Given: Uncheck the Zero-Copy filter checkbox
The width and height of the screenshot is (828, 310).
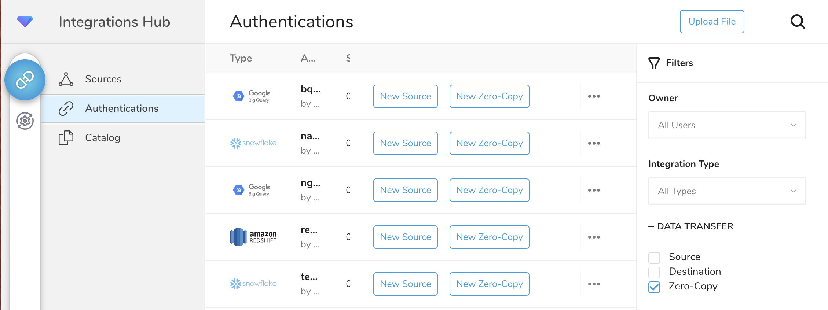Looking at the screenshot, I should click(x=654, y=287).
